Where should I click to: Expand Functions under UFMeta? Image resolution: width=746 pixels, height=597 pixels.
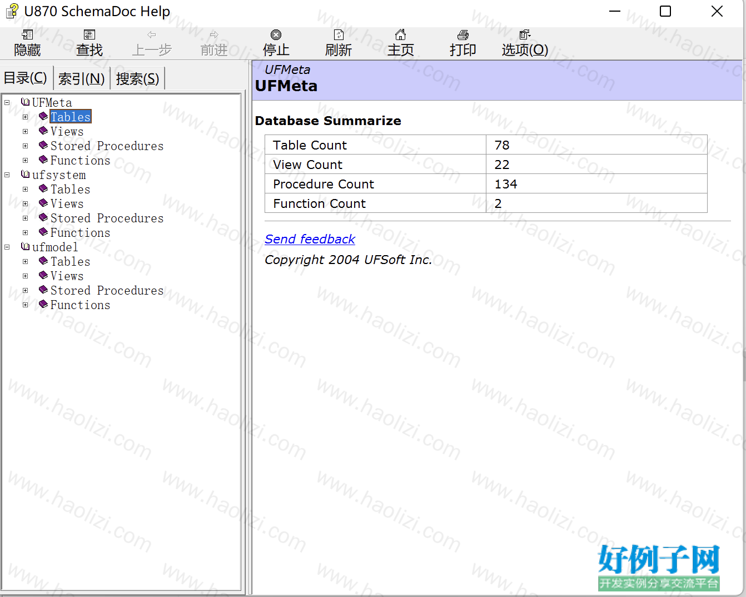[x=25, y=161]
